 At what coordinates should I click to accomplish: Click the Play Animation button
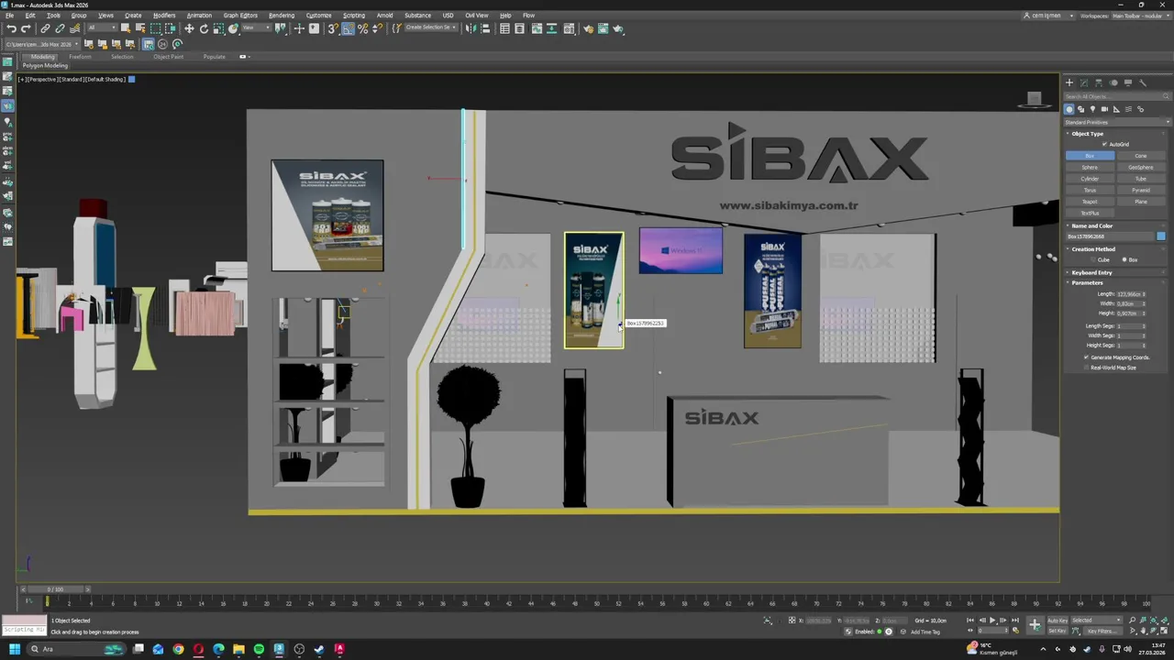[x=991, y=621]
